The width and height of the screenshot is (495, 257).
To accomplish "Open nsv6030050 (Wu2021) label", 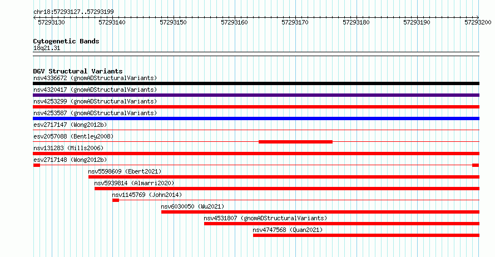I will click(192, 206).
